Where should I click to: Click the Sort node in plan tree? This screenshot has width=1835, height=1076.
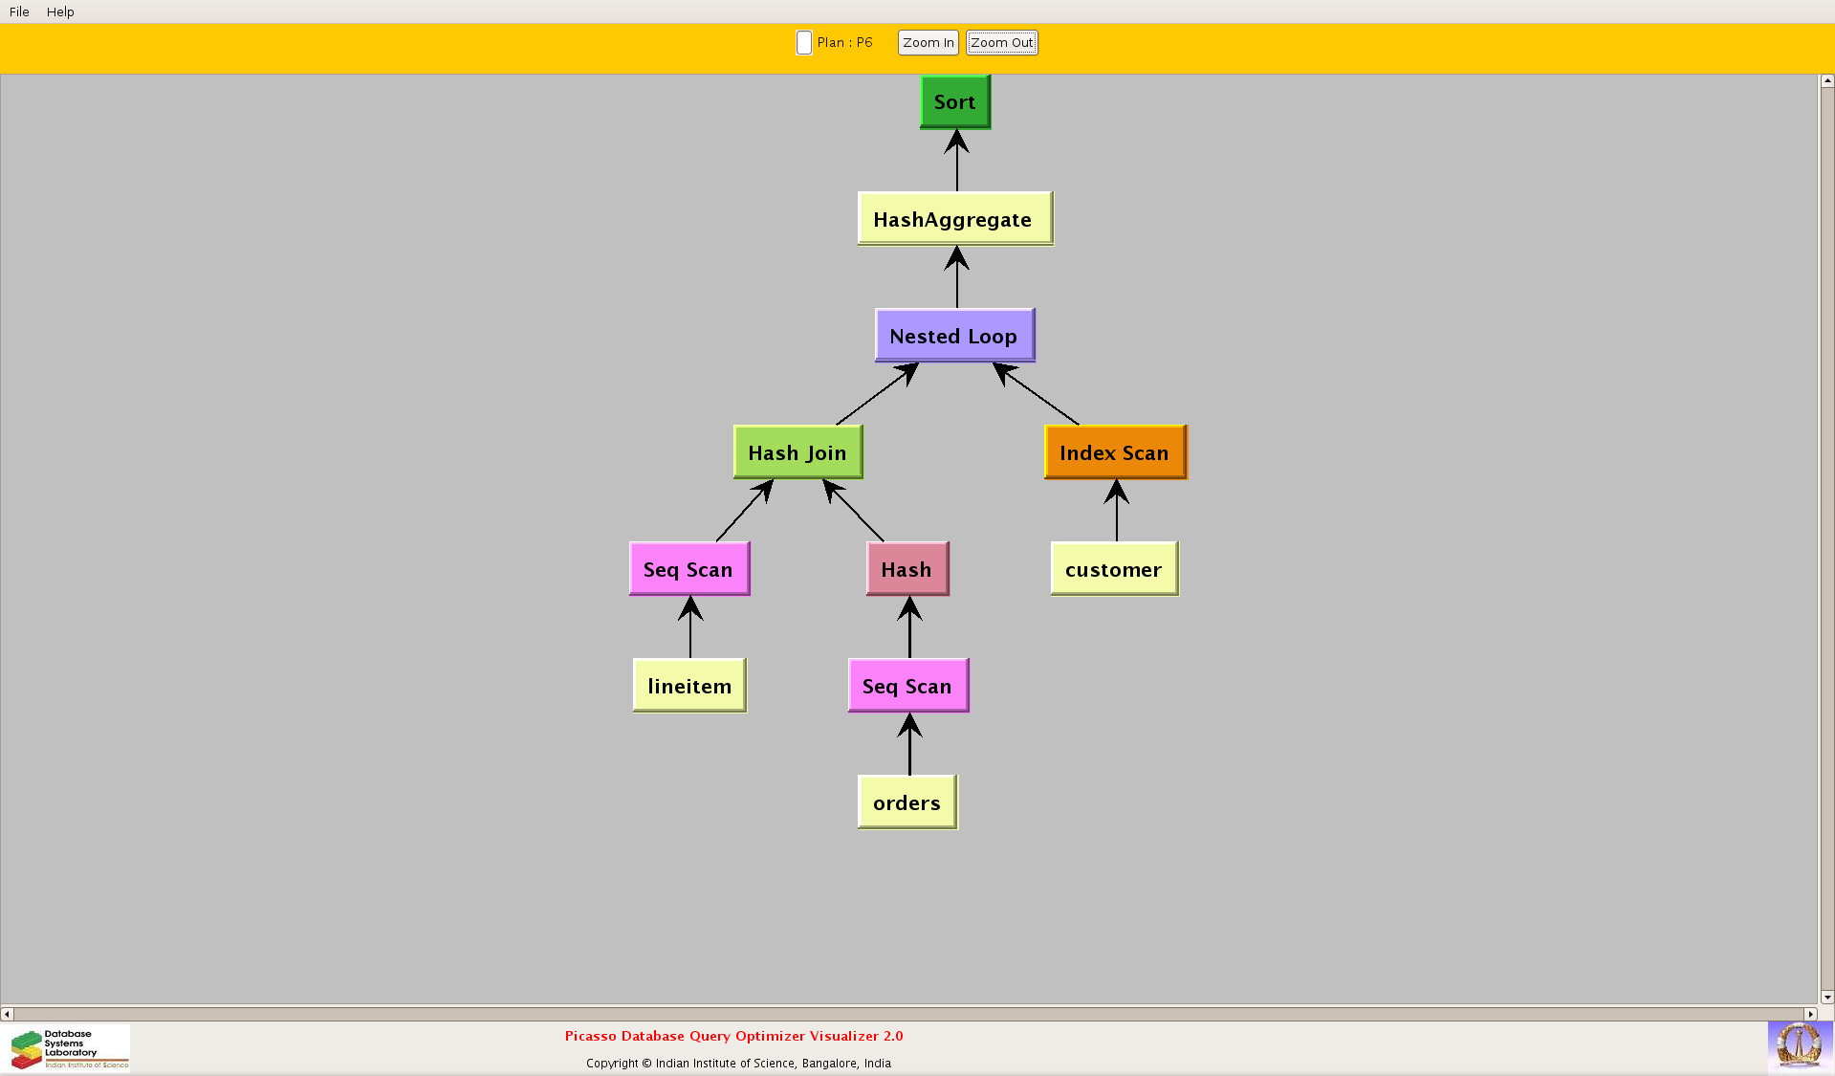click(954, 101)
